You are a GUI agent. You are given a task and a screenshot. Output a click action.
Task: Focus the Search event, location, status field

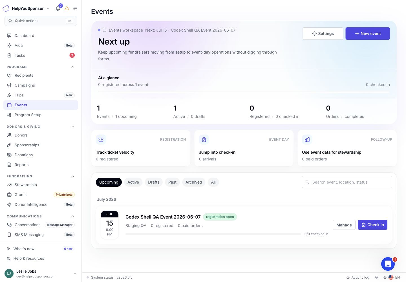pos(347,182)
